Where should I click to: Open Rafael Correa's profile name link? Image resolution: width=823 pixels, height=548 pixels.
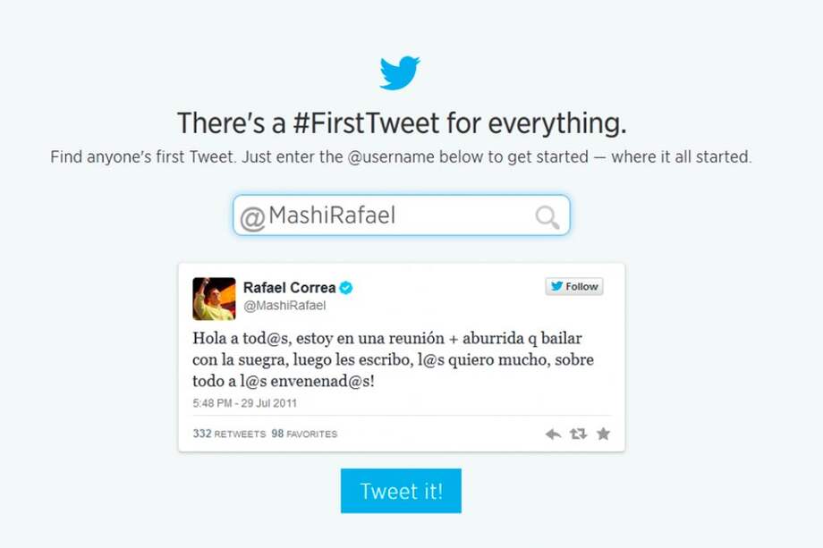(x=289, y=288)
